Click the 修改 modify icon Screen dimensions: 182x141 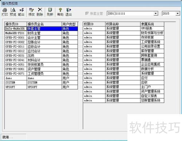coord(32,12)
